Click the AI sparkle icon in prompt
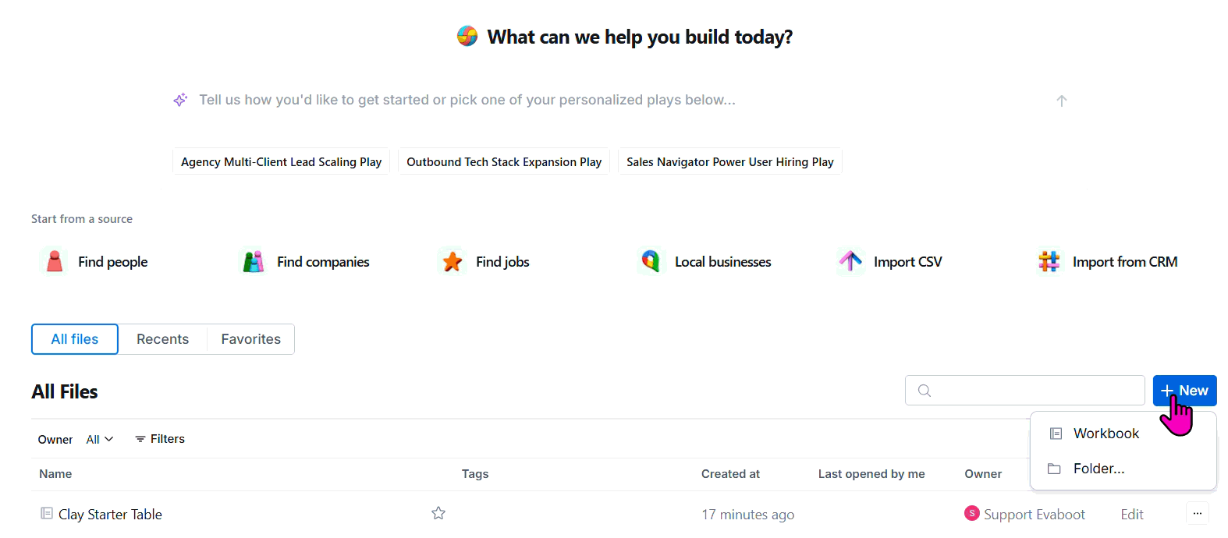This screenshot has width=1228, height=538. [180, 100]
